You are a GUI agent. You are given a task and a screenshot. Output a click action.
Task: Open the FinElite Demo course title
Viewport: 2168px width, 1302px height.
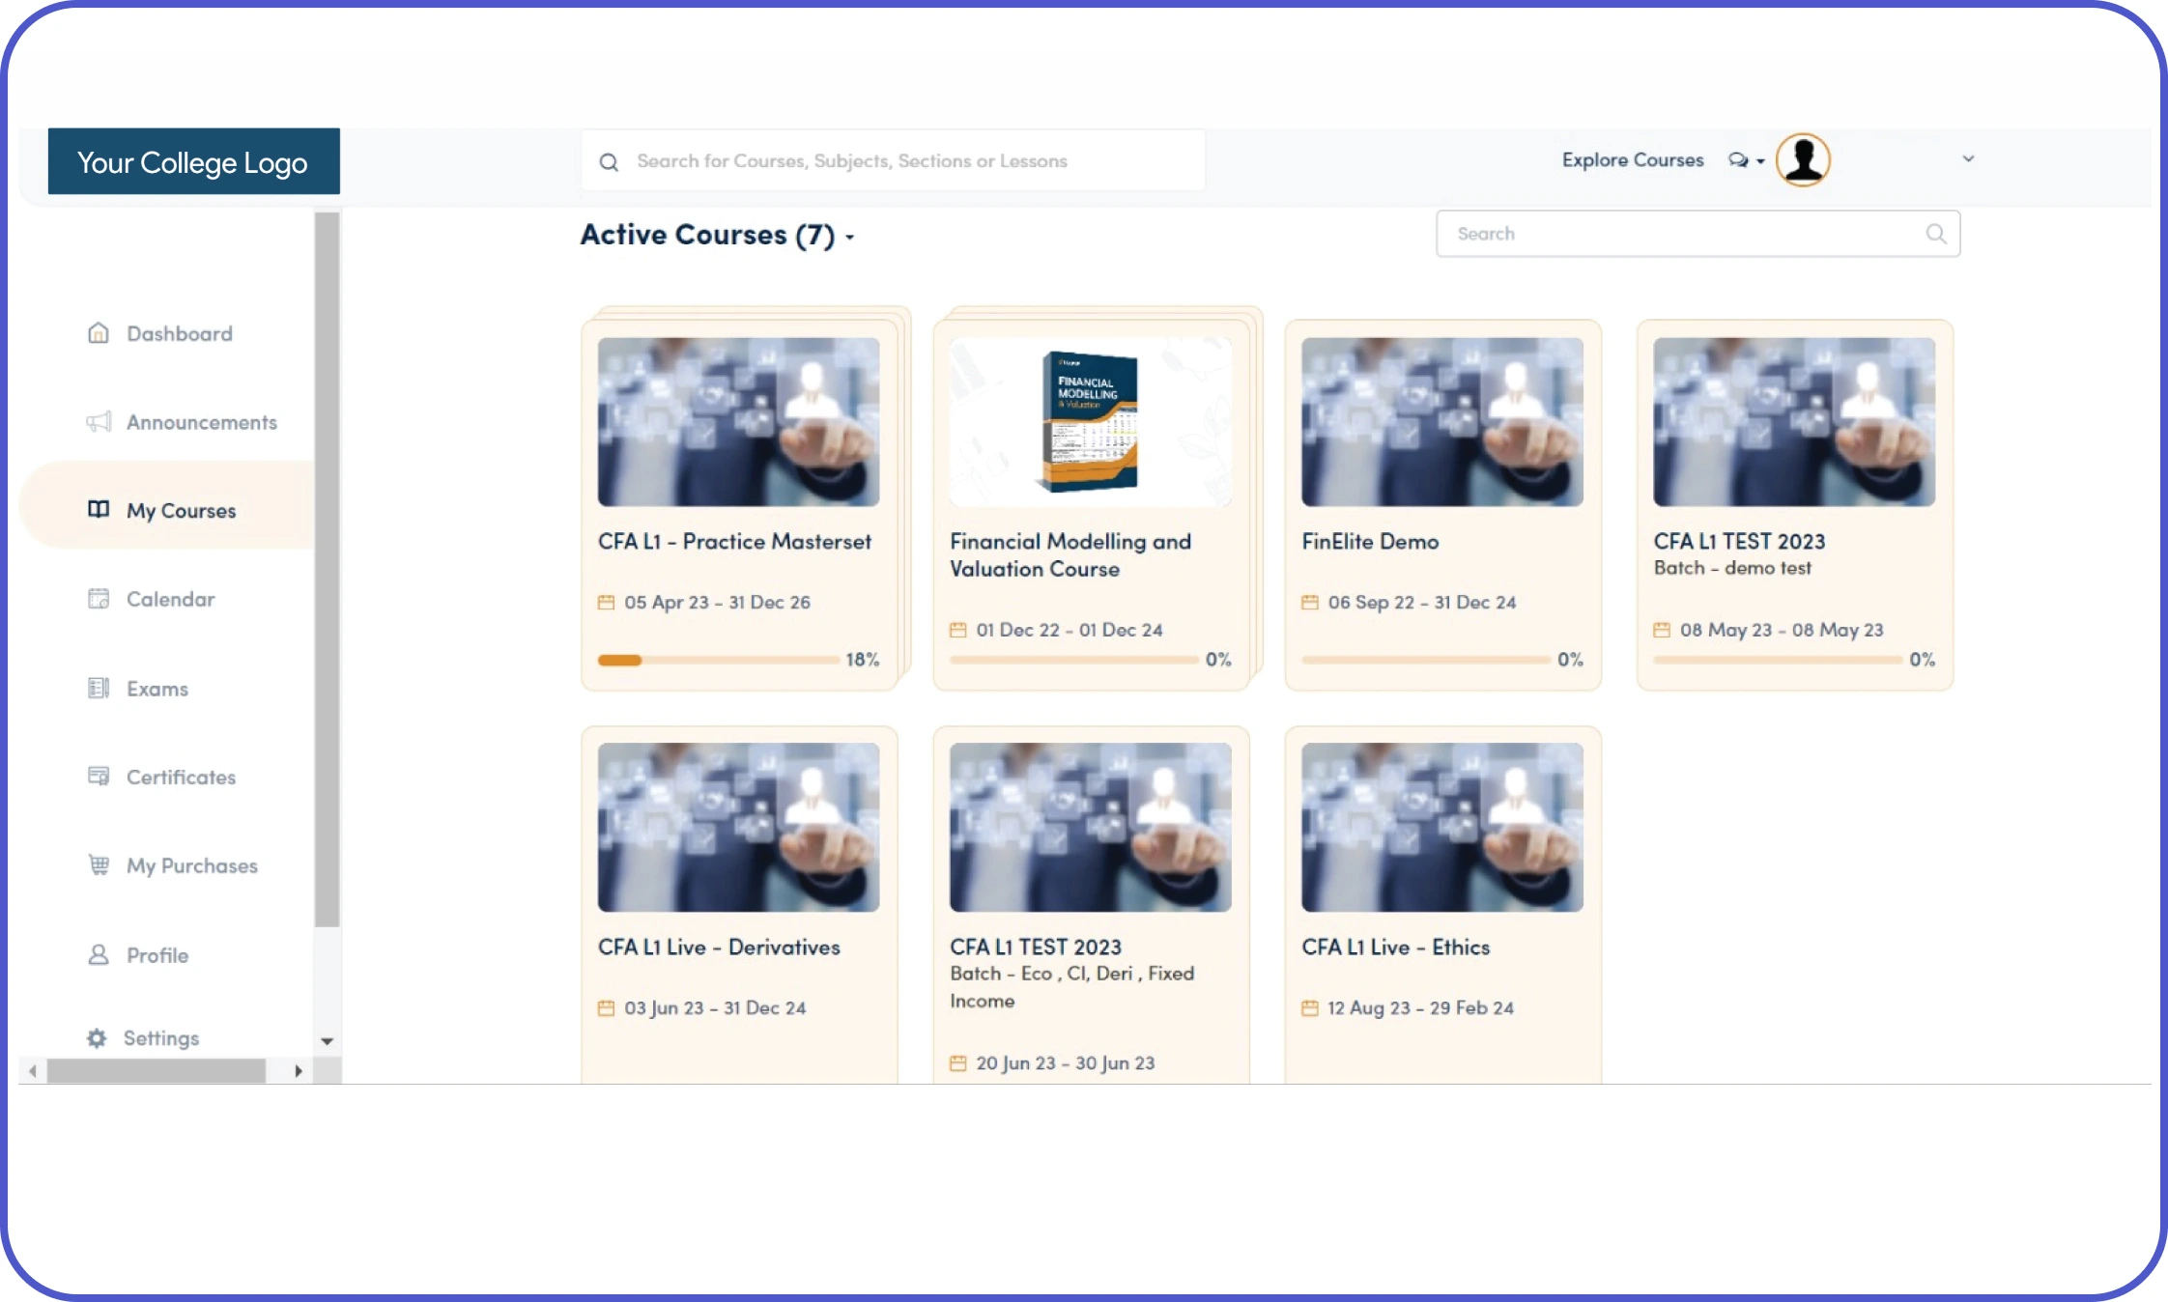pyautogui.click(x=1369, y=542)
